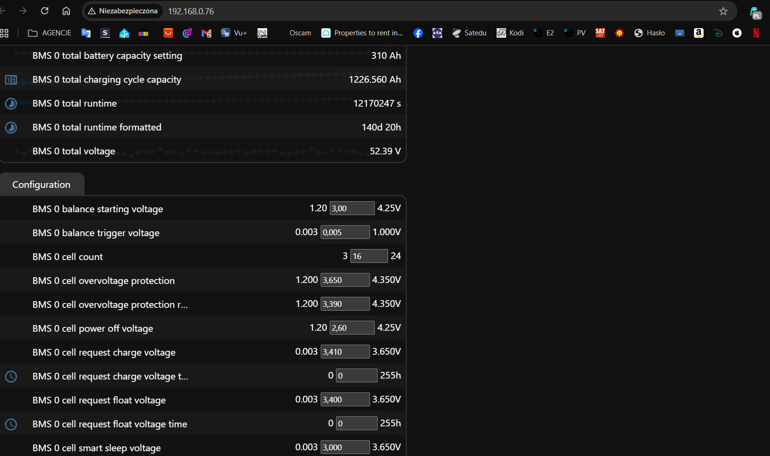Screen dimensions: 770x456
Task: Open the Home Assistant bookmark icon
Action: (x=124, y=33)
